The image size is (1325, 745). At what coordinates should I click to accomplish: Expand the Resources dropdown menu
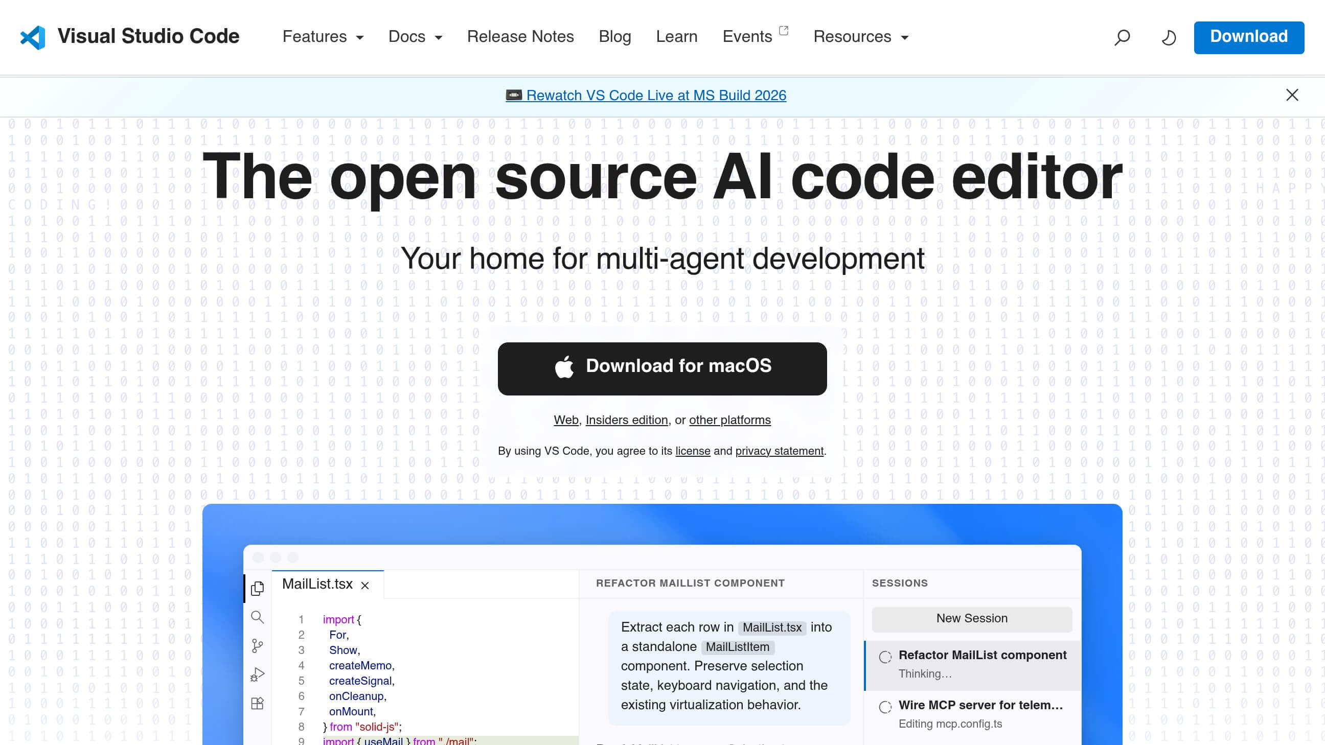861,37
